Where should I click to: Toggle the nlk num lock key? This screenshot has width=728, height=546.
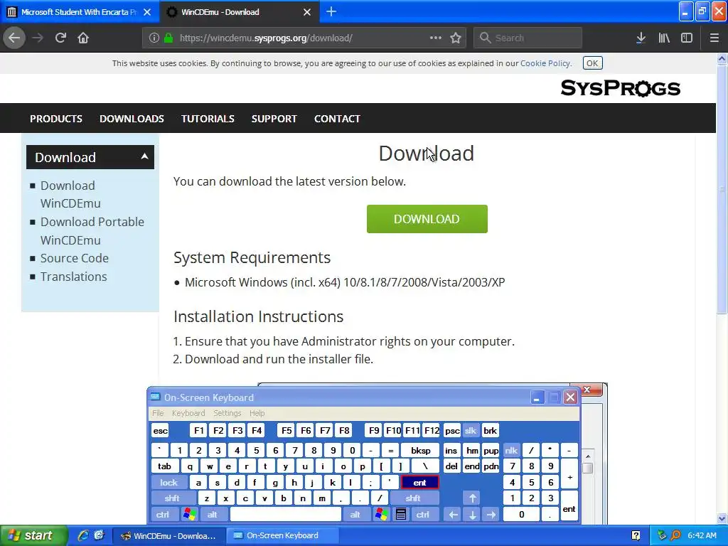(x=511, y=450)
